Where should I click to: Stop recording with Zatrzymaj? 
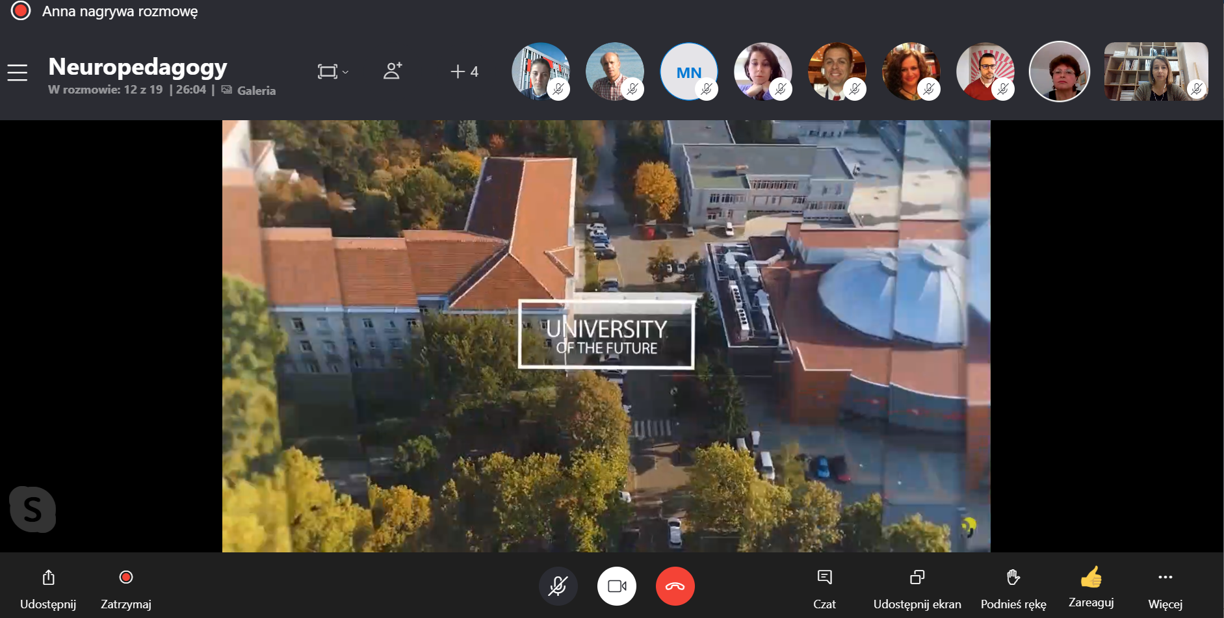(x=126, y=589)
